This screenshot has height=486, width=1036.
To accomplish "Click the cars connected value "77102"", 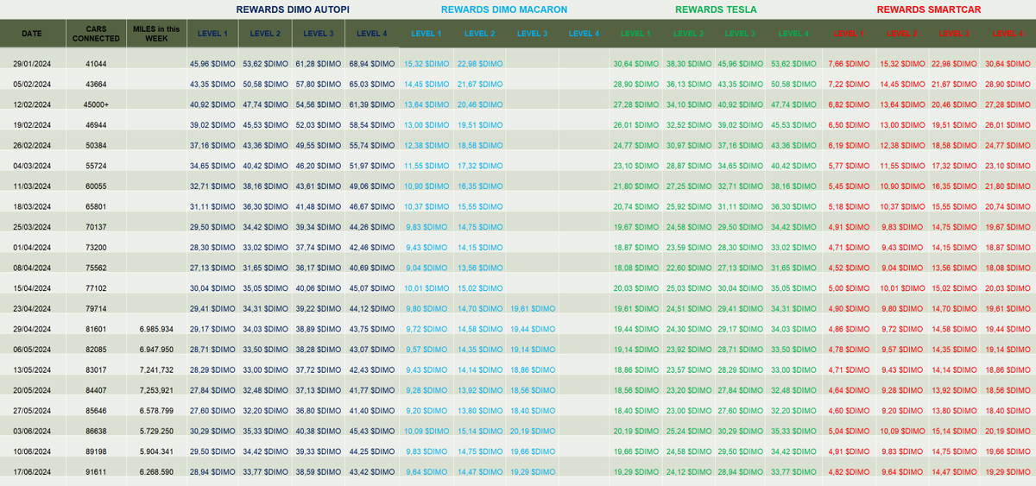I will click(x=97, y=288).
